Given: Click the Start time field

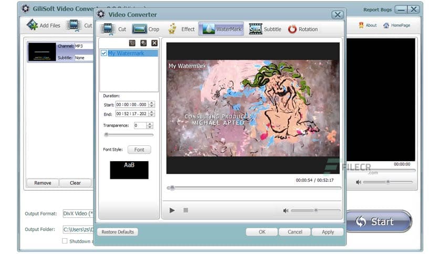Looking at the screenshot, I should (132, 104).
